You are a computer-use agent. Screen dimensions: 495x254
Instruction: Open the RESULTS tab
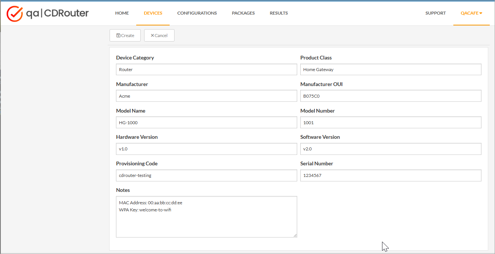tap(279, 13)
